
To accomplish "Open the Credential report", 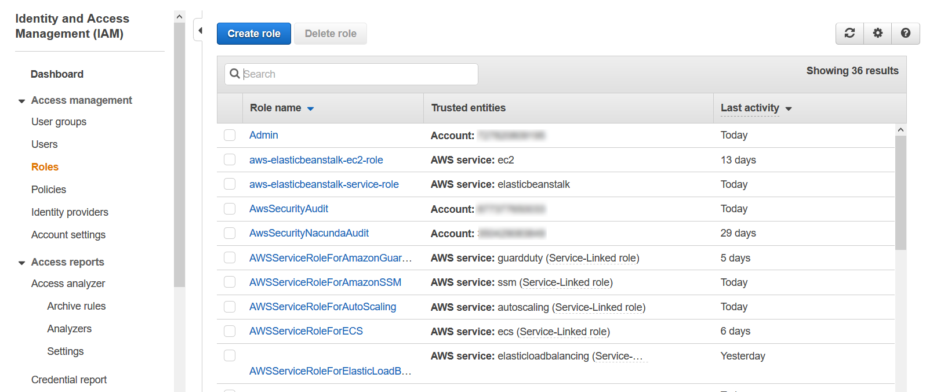I will (x=69, y=380).
